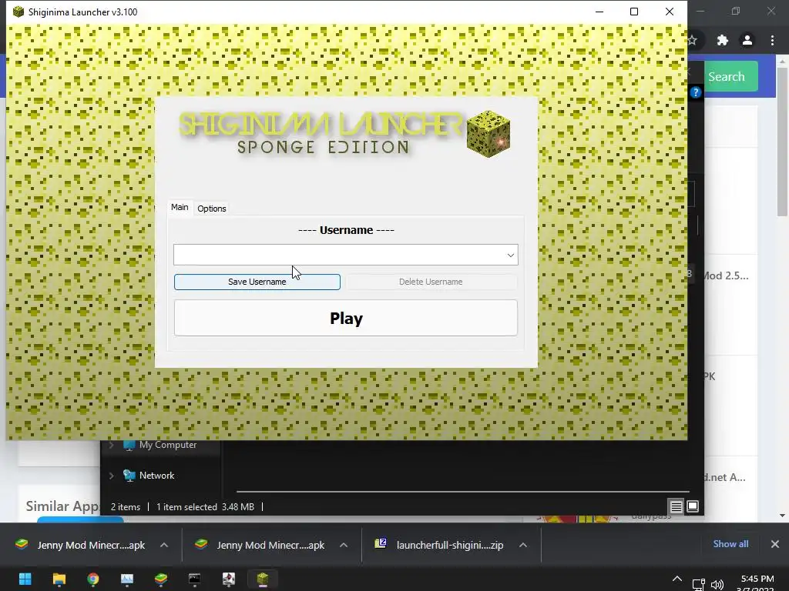Open the taskbar icon left of sponge

[228, 579]
